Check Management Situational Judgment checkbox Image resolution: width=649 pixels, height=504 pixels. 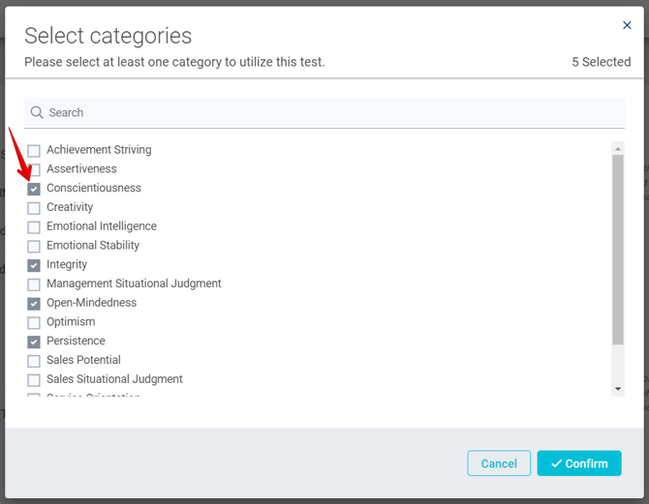click(34, 284)
